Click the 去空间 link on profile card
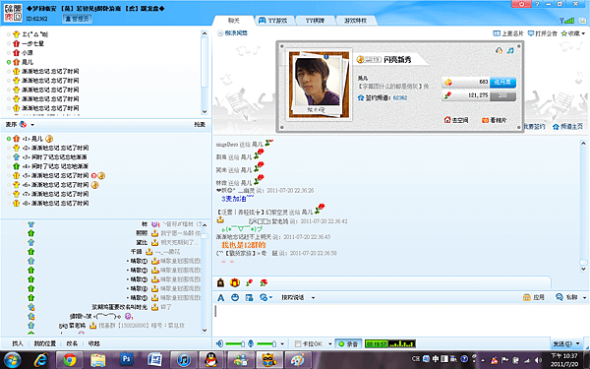The width and height of the screenshot is (590, 369). 456,120
